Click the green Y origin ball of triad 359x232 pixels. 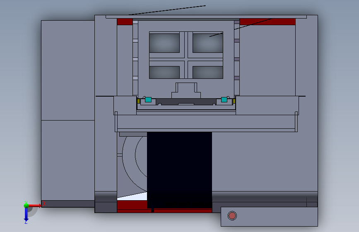[x=26, y=205]
